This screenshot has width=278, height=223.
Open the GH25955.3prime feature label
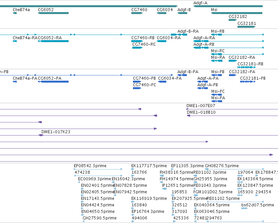click(210, 179)
